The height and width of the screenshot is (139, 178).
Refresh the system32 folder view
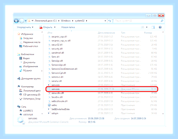click(110, 21)
